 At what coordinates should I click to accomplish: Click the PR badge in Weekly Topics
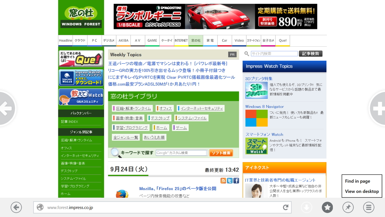click(x=232, y=55)
